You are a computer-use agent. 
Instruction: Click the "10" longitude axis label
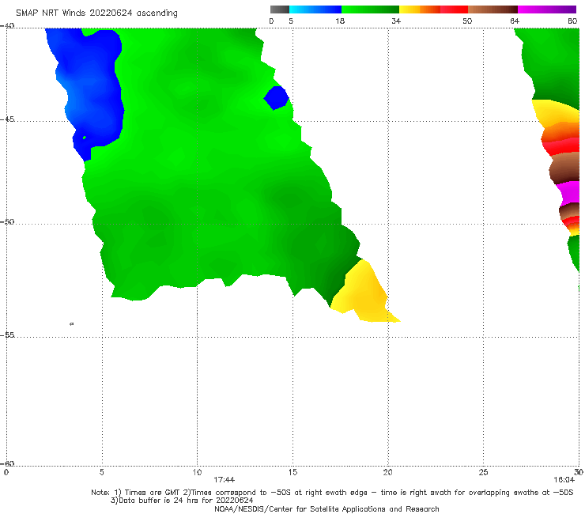[197, 473]
